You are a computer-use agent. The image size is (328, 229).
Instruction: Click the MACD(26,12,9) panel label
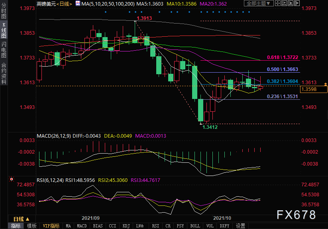click(54, 136)
